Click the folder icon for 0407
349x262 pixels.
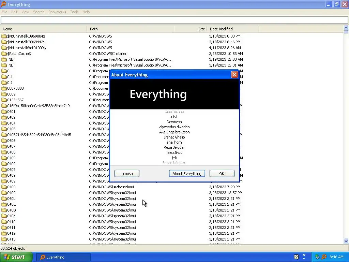pyautogui.click(x=4, y=146)
